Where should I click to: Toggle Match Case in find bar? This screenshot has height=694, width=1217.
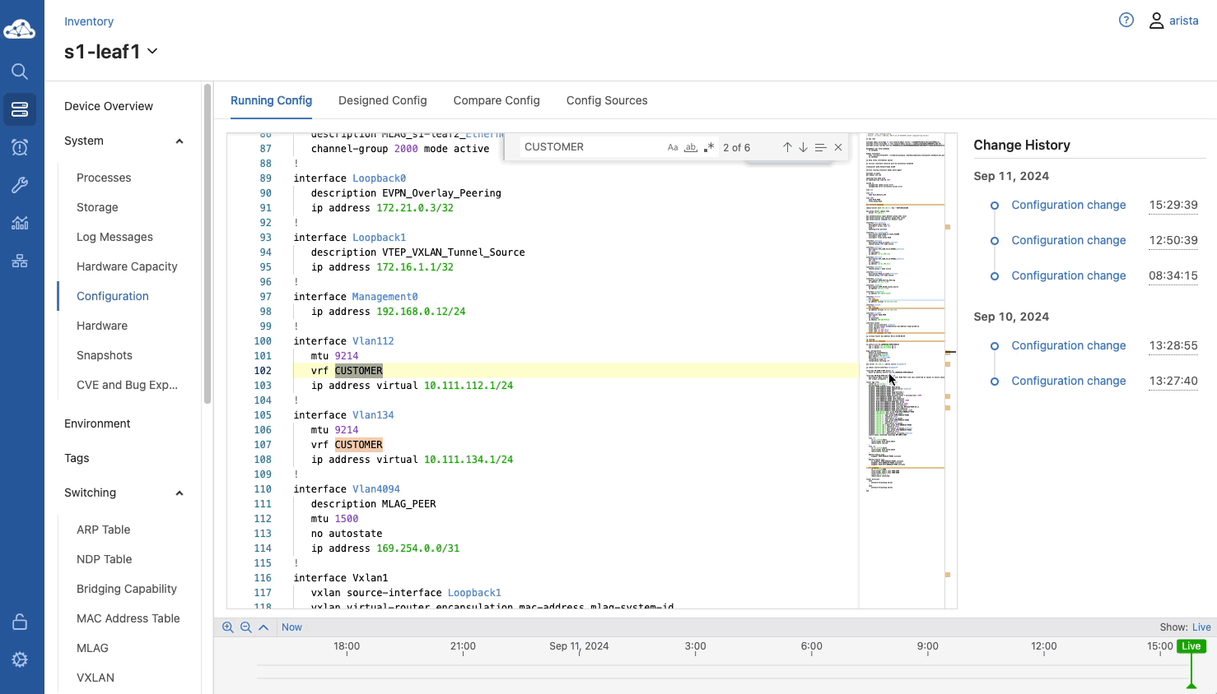(x=673, y=147)
